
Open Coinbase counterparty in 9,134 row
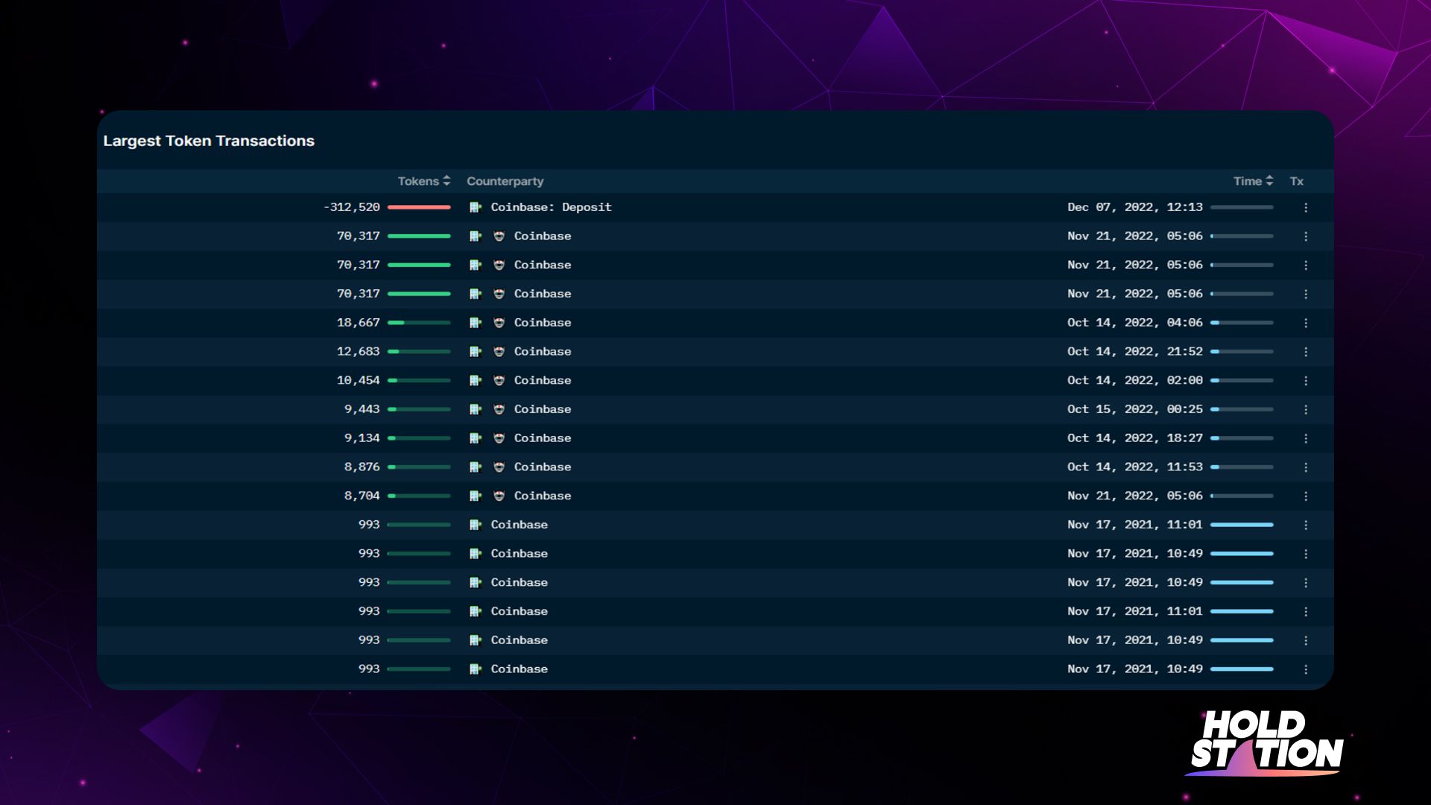pyautogui.click(x=543, y=438)
